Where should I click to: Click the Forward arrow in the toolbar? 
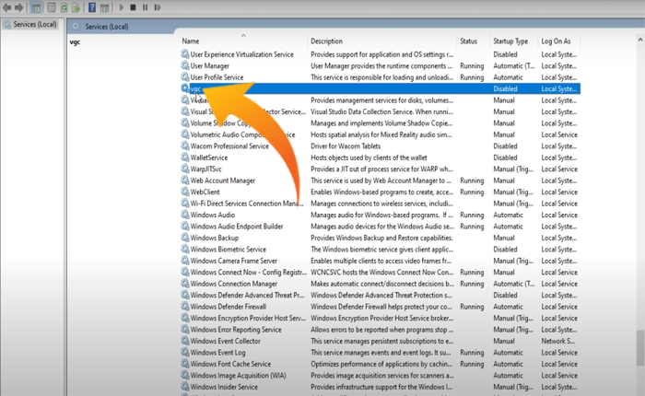click(19, 7)
